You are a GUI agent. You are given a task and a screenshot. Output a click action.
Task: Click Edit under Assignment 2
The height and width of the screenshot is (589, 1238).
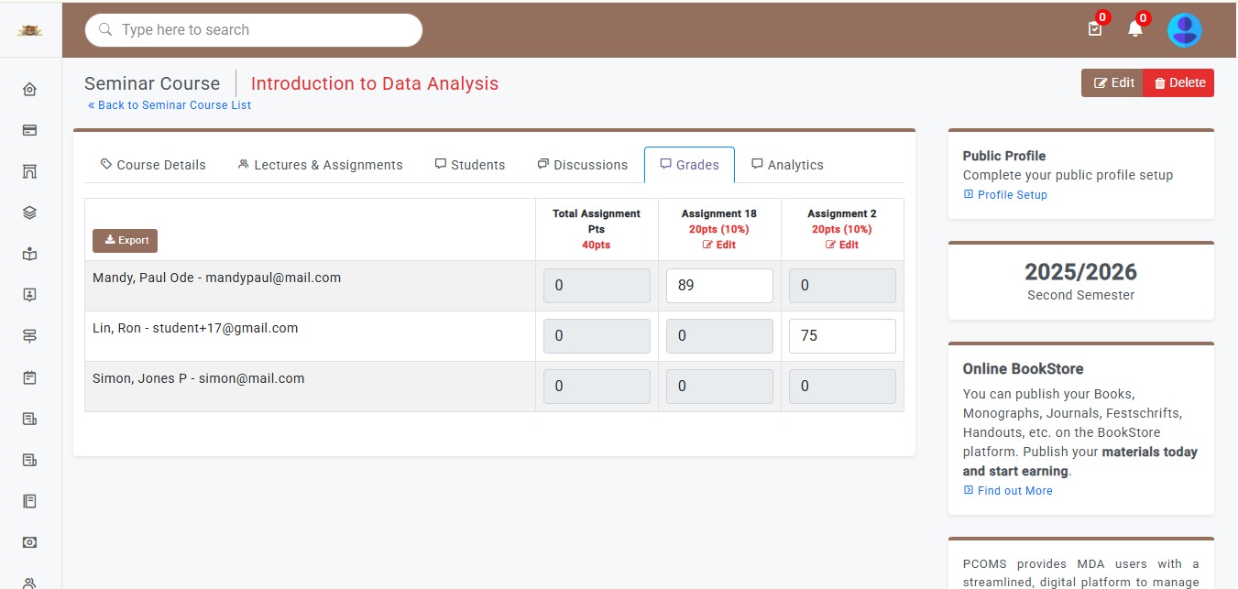841,245
